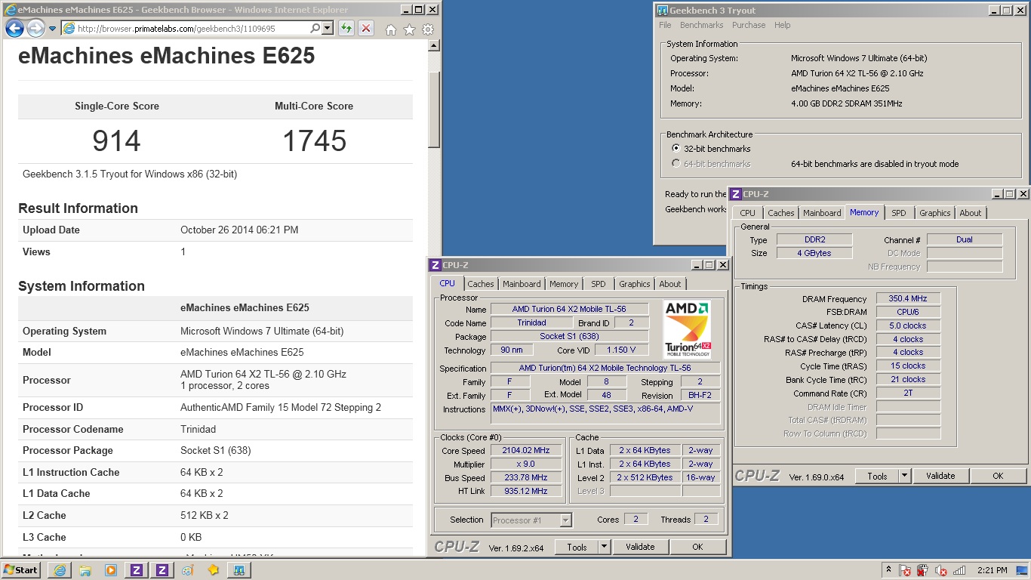Viewport: 1031px width, 580px height.
Task: Switch to second CPU-Z taskbar button
Action: pos(162,570)
